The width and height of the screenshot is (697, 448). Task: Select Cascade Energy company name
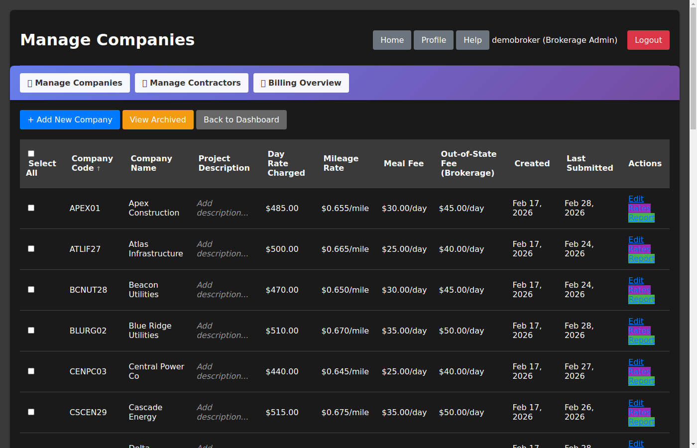pyautogui.click(x=145, y=412)
